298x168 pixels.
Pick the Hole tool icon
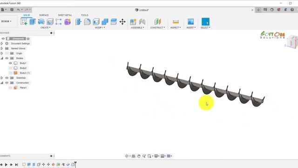tap(50, 22)
